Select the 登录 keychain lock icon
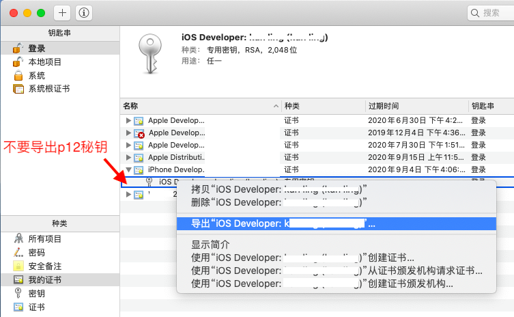 point(18,49)
